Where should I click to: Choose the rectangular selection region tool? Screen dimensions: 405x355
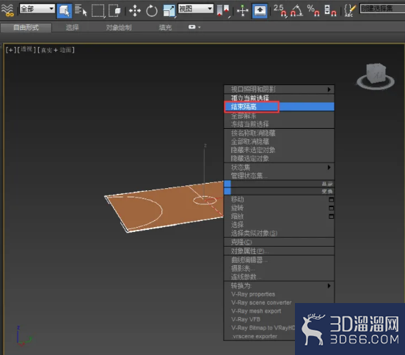(98, 11)
